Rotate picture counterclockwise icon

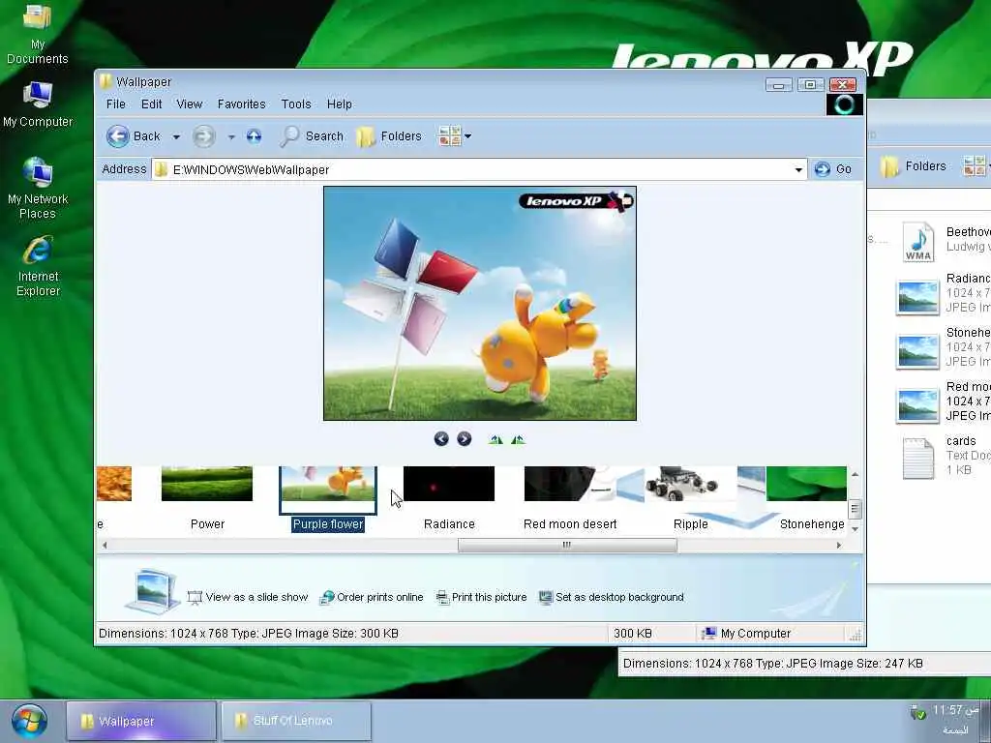[x=518, y=439]
